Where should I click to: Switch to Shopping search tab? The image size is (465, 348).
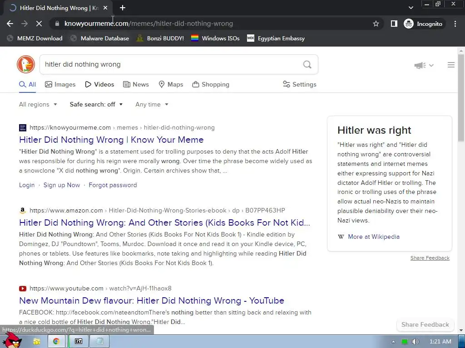tap(211, 85)
